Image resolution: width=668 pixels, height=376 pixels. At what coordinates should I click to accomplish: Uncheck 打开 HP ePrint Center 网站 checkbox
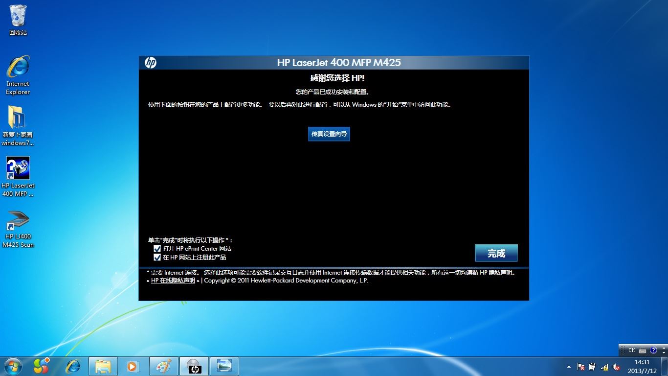tap(157, 249)
